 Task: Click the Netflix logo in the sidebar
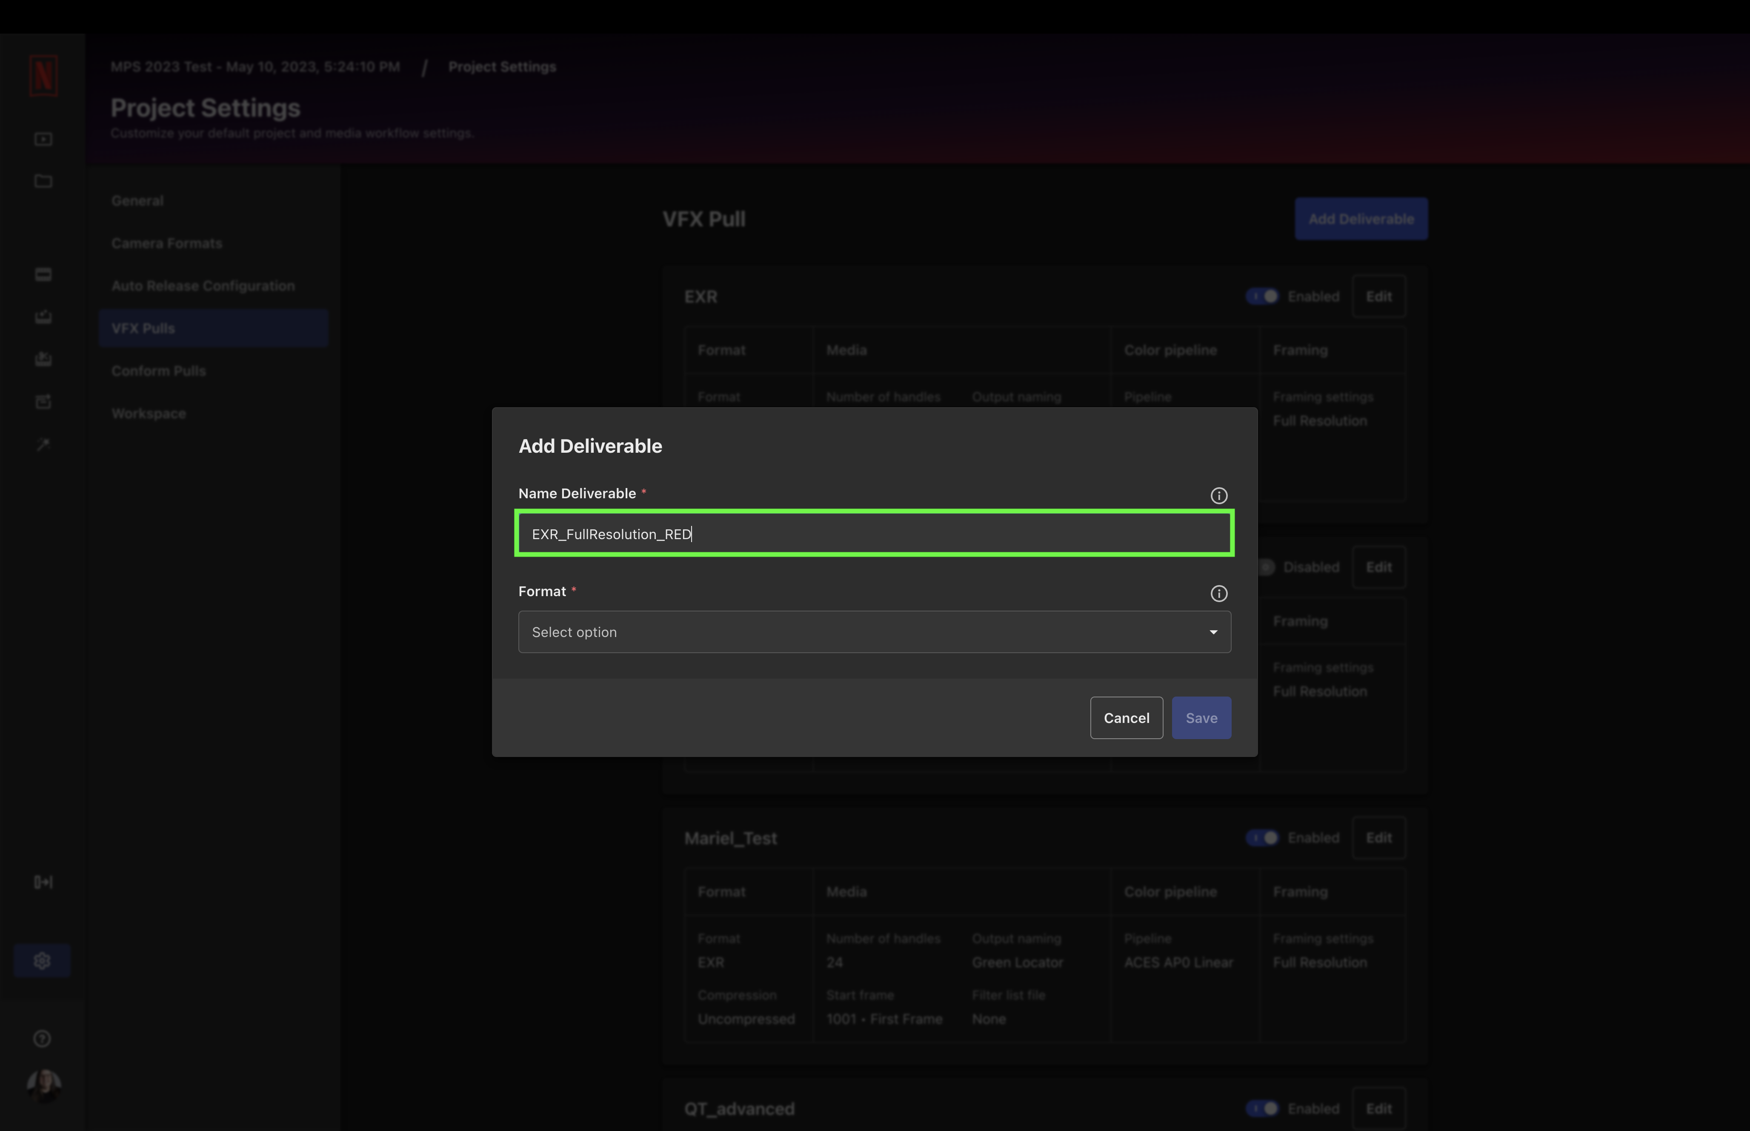pos(43,75)
